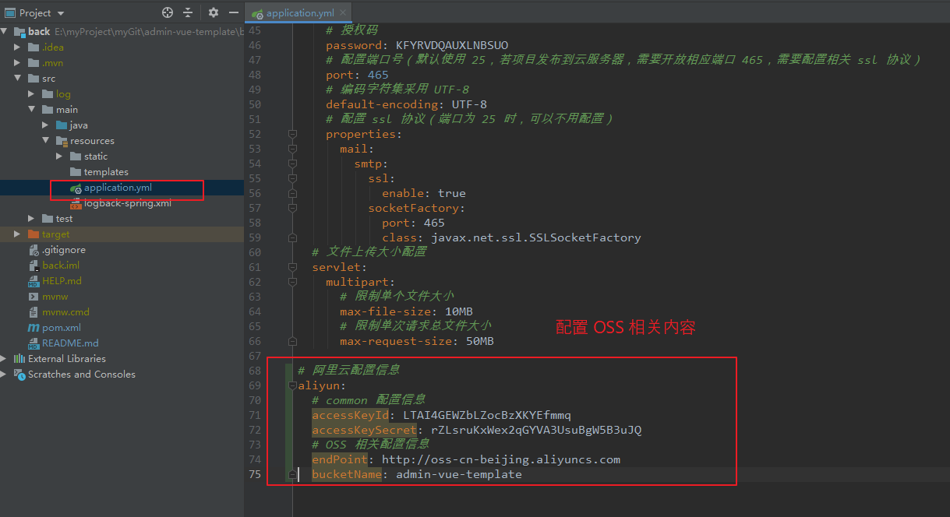Fold the smtp: block at line 54
950x517 pixels.
292,164
